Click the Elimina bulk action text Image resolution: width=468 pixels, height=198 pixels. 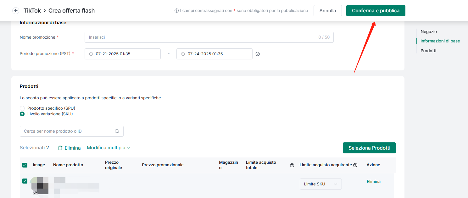[73, 148]
